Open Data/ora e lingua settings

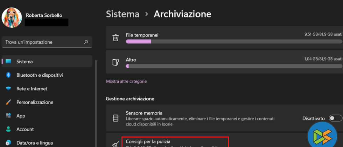tap(34, 143)
